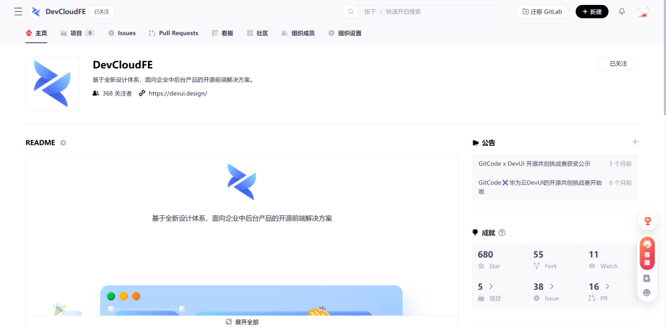Open the customer service floating button
This screenshot has width=666, height=328.
click(647, 253)
